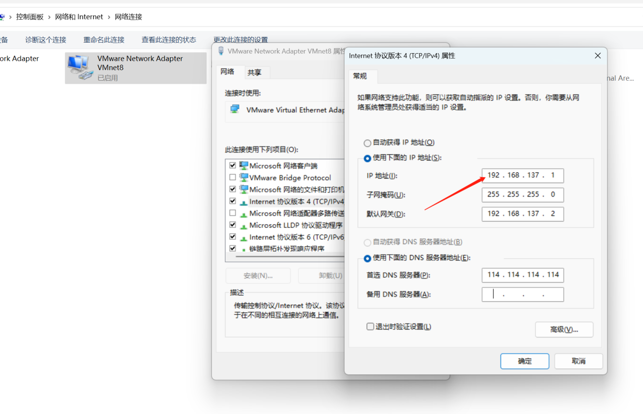Click the 子网掩码 input field
643x414 pixels.
[522, 194]
